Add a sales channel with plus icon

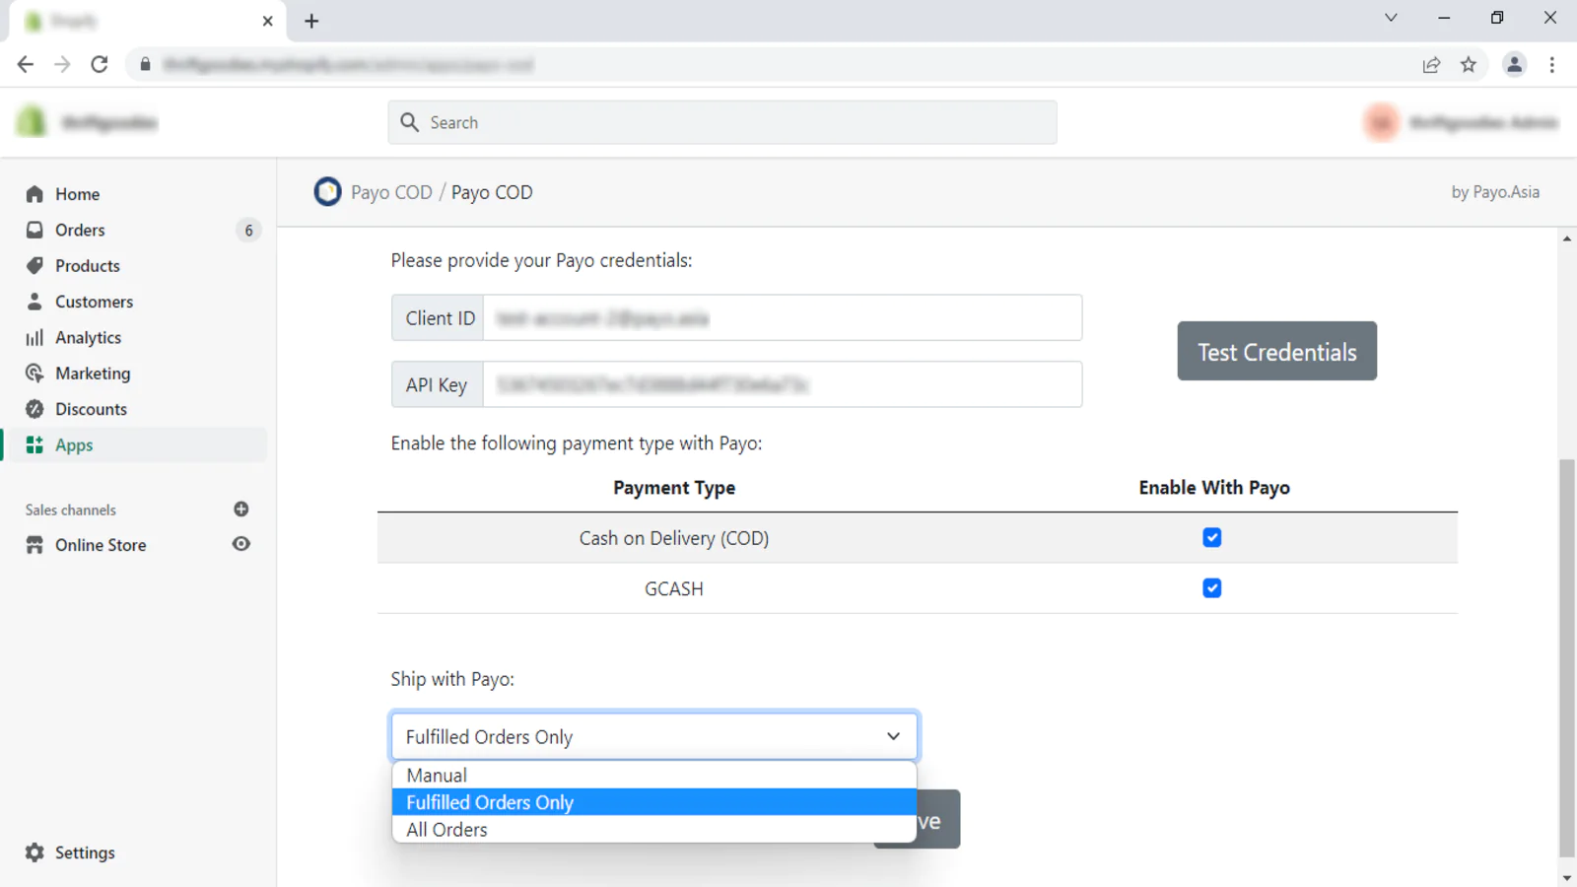[x=241, y=510]
